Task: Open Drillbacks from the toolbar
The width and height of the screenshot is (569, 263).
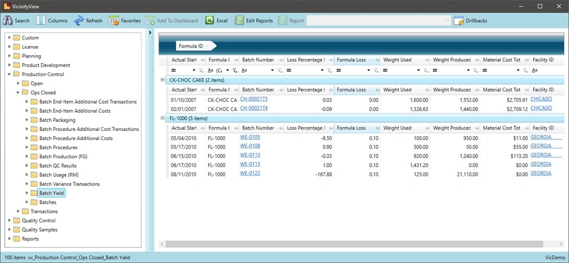Action: [470, 21]
